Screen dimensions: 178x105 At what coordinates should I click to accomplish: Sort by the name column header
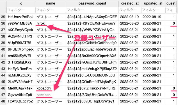pos(51,3)
